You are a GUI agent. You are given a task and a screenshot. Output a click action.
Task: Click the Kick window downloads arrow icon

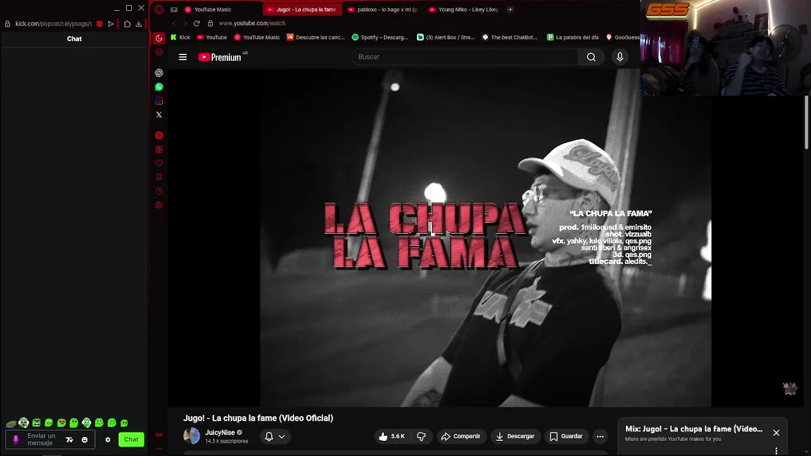point(139,24)
